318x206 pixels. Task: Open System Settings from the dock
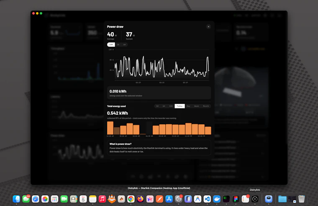(x=179, y=199)
